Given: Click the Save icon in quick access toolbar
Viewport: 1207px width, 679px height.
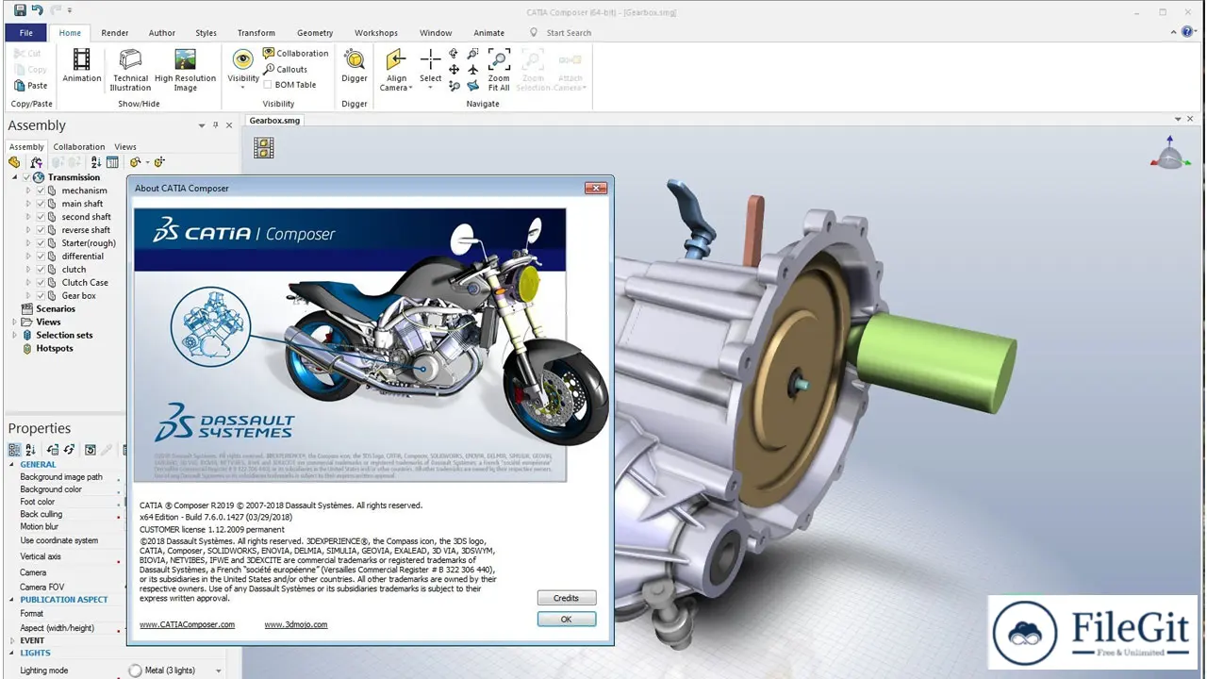Looking at the screenshot, I should [21, 10].
